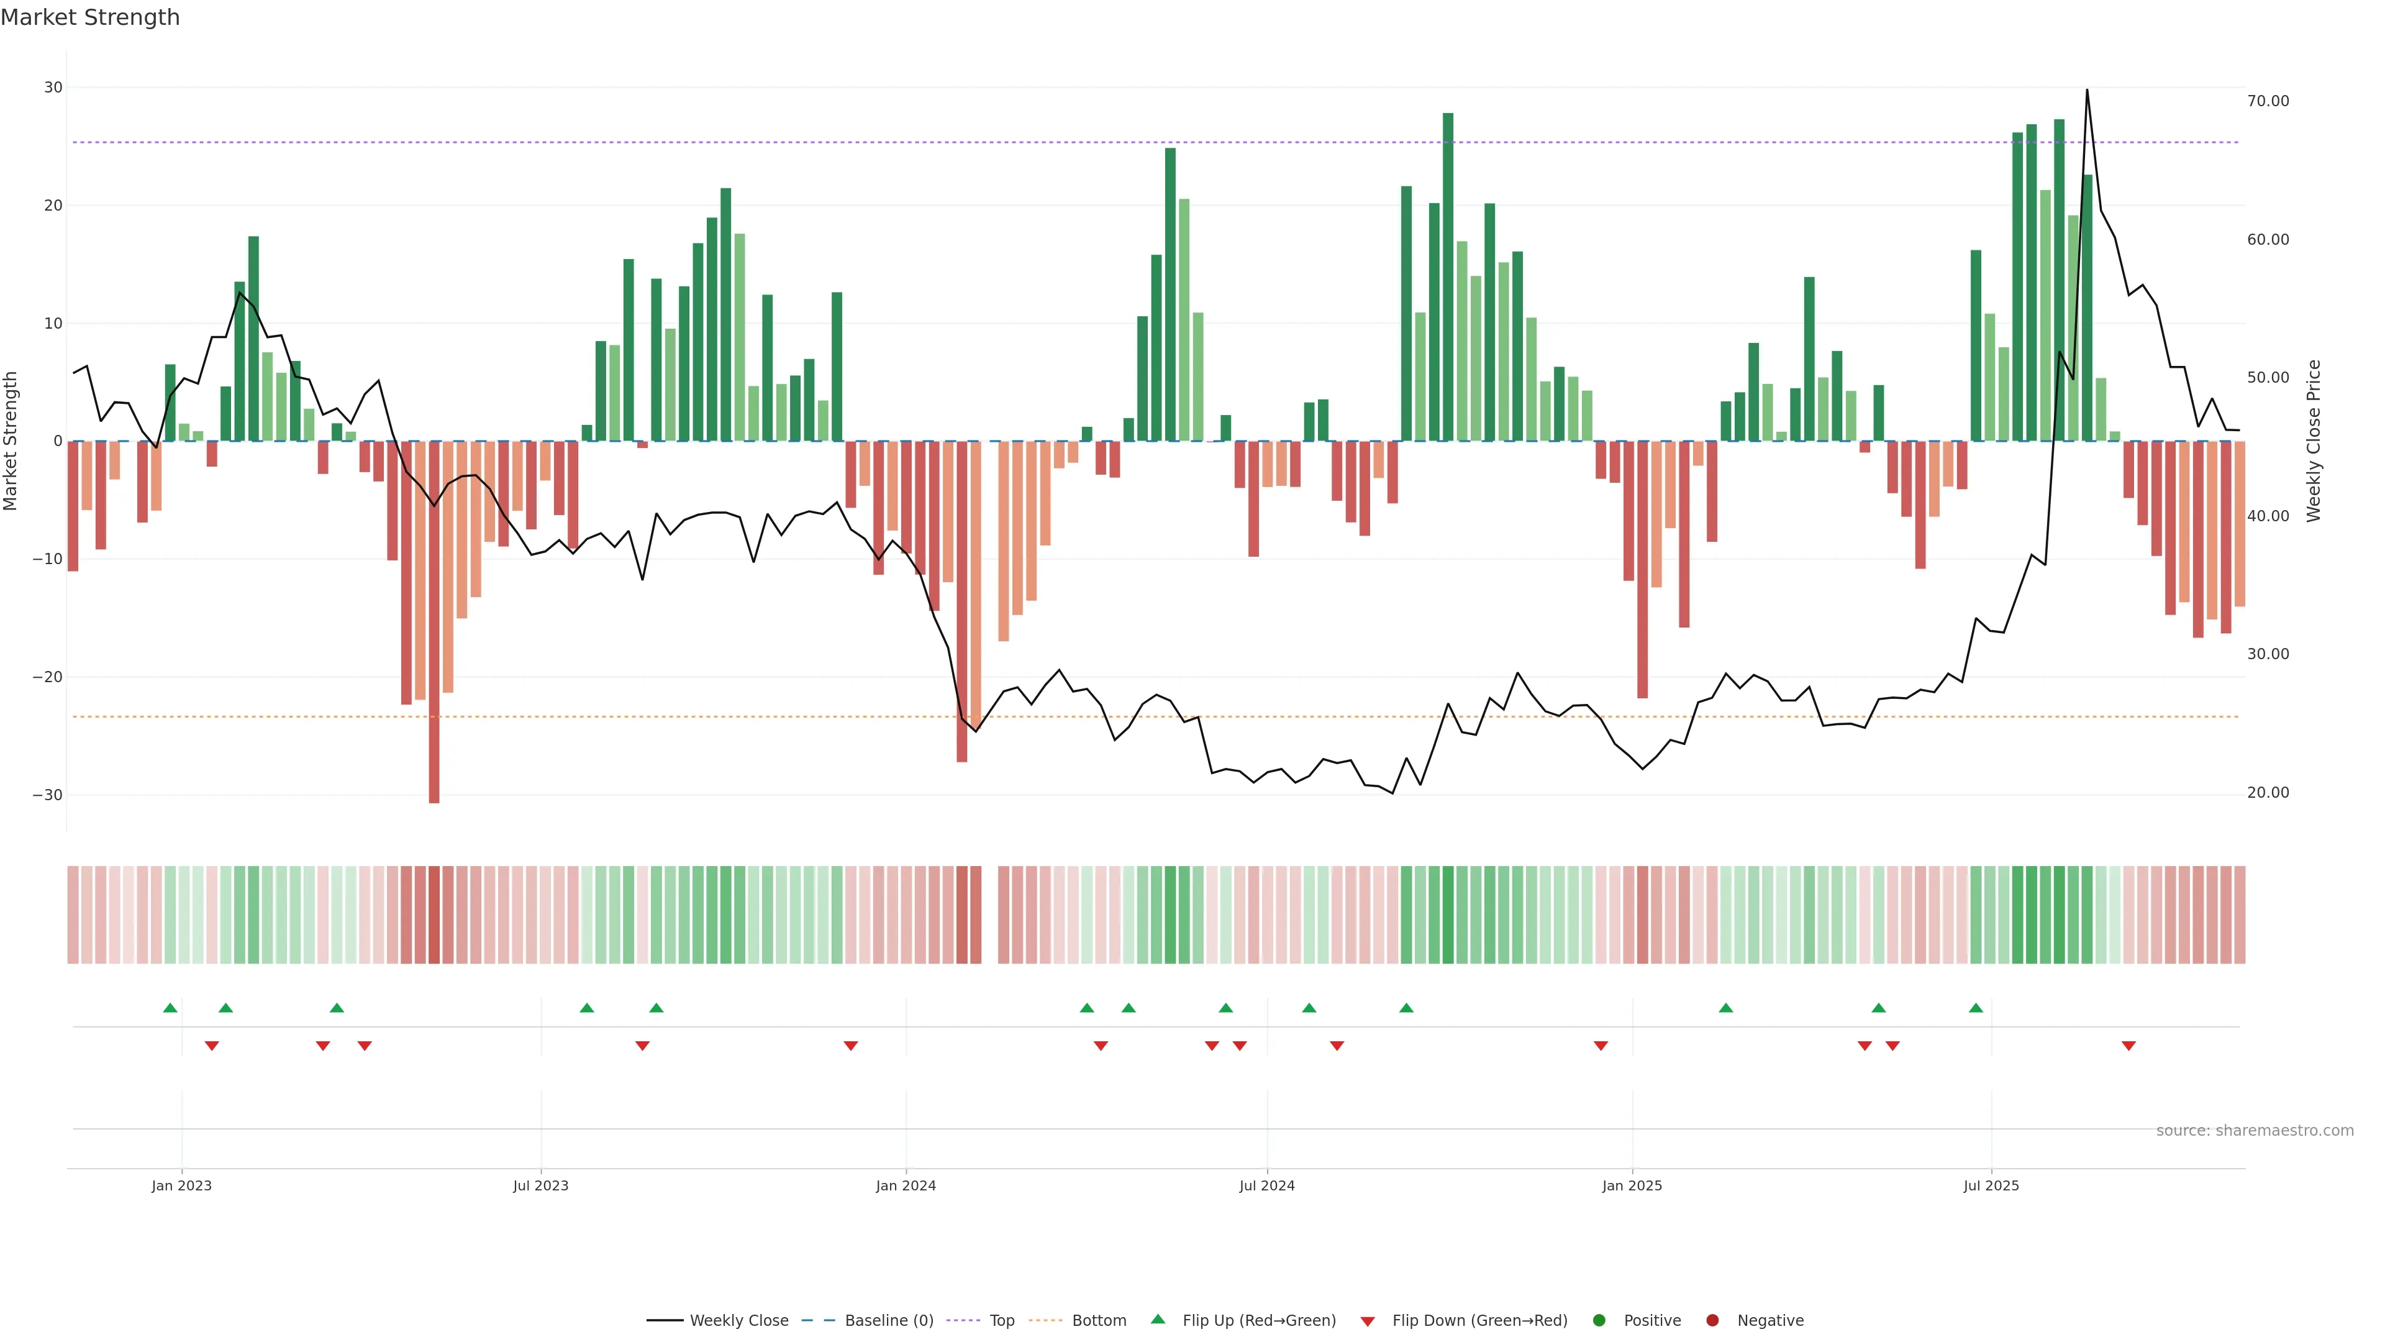Viewport: 2385px width, 1342px height.
Task: Click the Jul 2025 x-axis label
Action: pos(1991,1185)
